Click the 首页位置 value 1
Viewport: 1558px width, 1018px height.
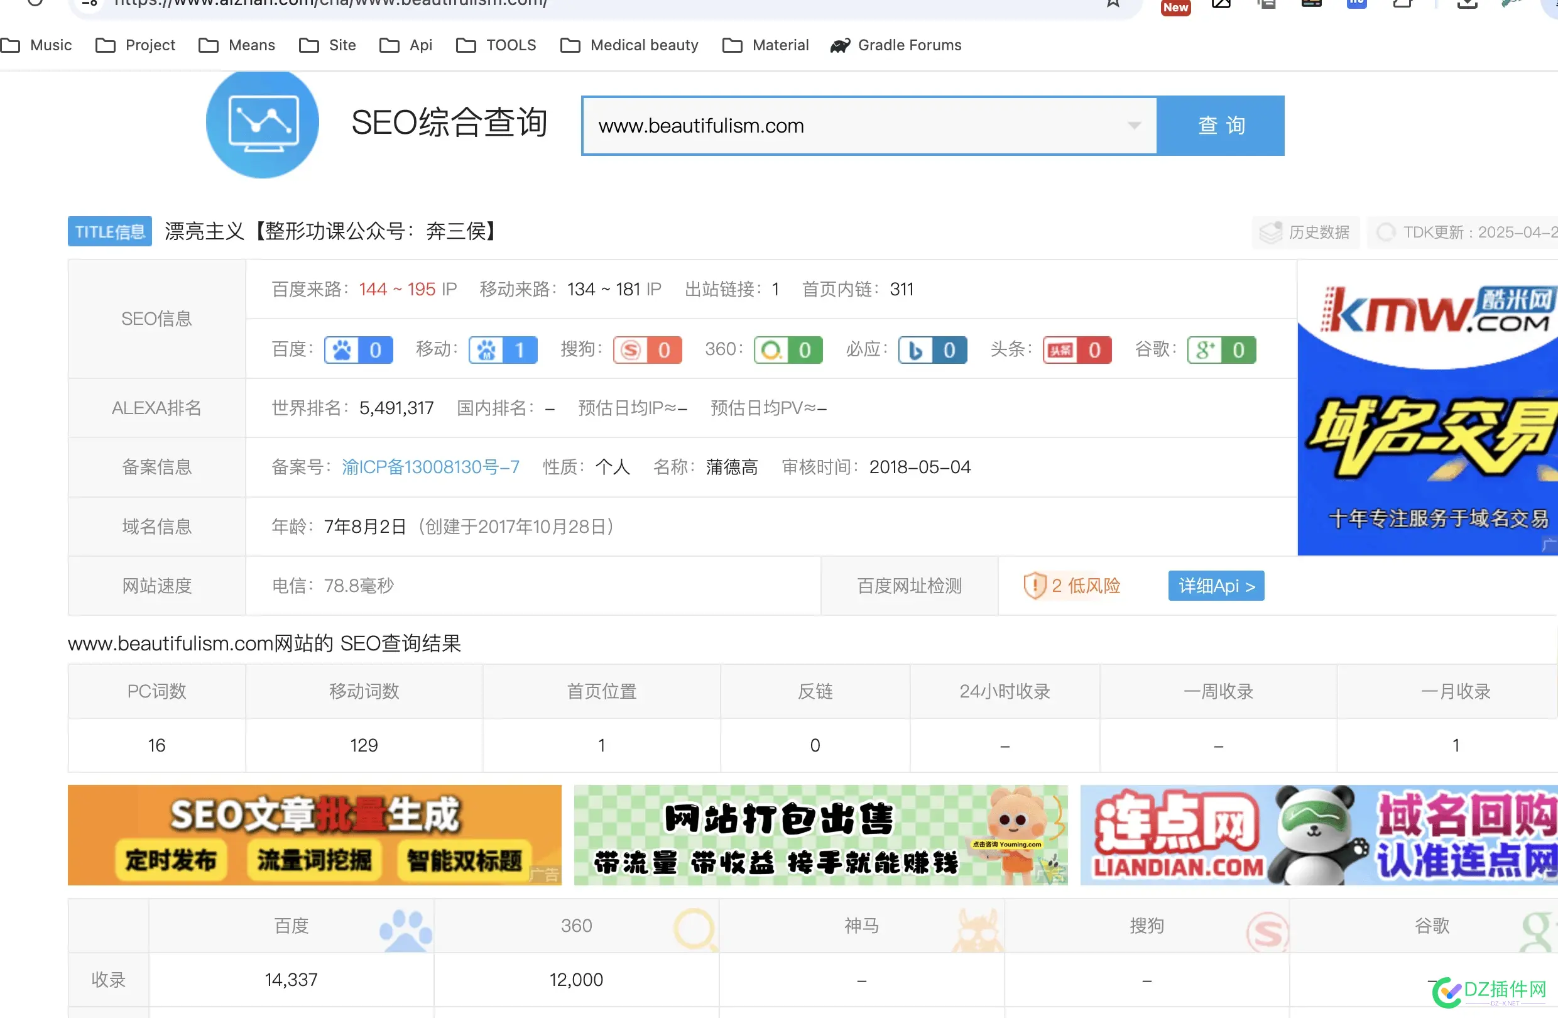tap(602, 745)
